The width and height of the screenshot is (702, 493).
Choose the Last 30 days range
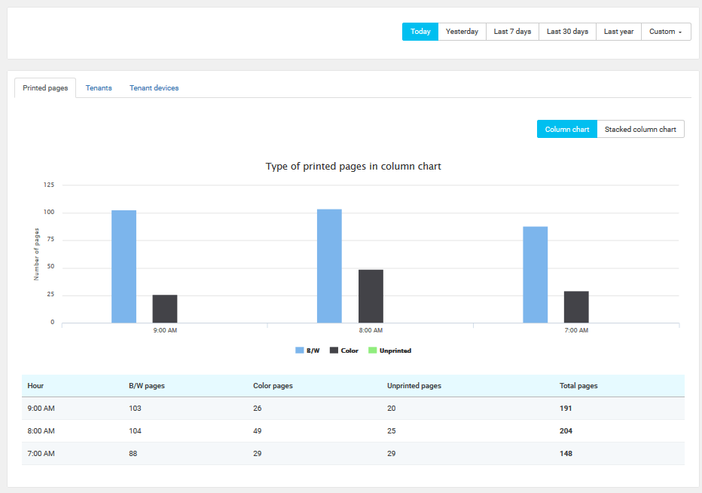pos(567,32)
